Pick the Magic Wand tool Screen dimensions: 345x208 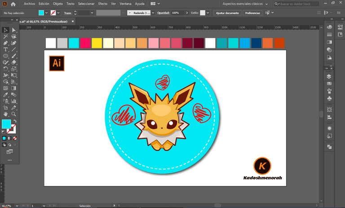coord(5,36)
